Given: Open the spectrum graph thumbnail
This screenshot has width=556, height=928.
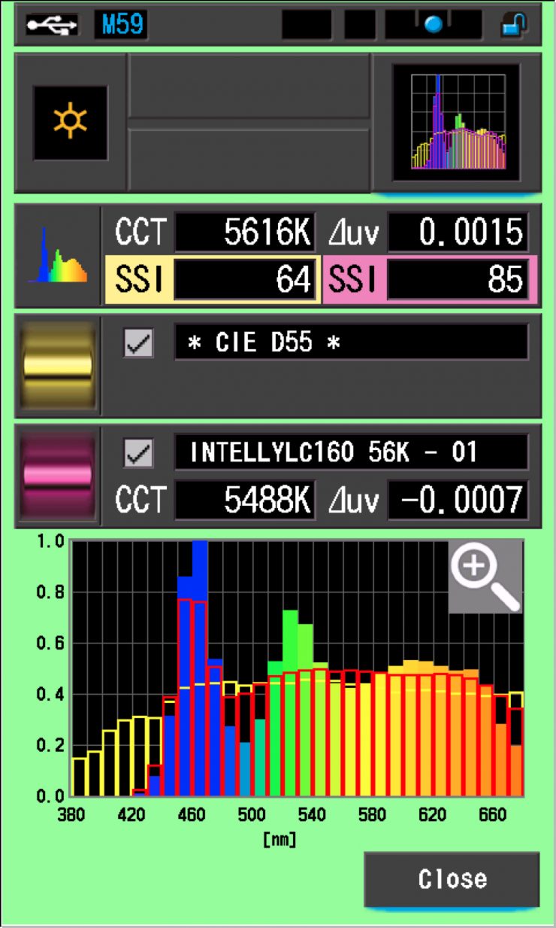Looking at the screenshot, I should [456, 122].
